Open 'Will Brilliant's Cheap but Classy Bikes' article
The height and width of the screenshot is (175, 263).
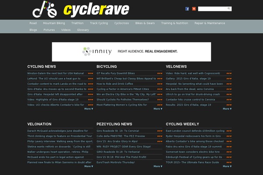[x=126, y=79]
